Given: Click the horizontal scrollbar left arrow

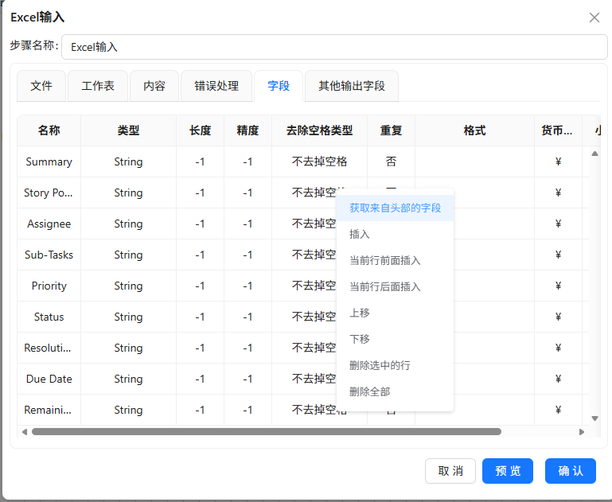Looking at the screenshot, I should 25,432.
